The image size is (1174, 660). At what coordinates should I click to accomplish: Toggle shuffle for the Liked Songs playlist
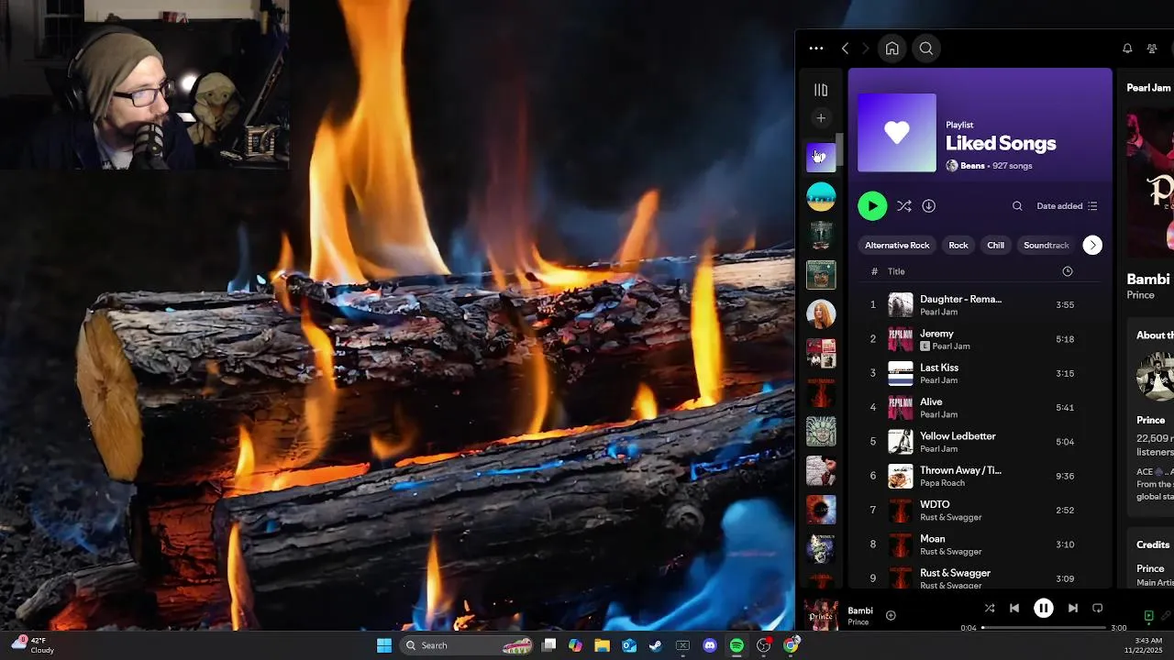(904, 206)
